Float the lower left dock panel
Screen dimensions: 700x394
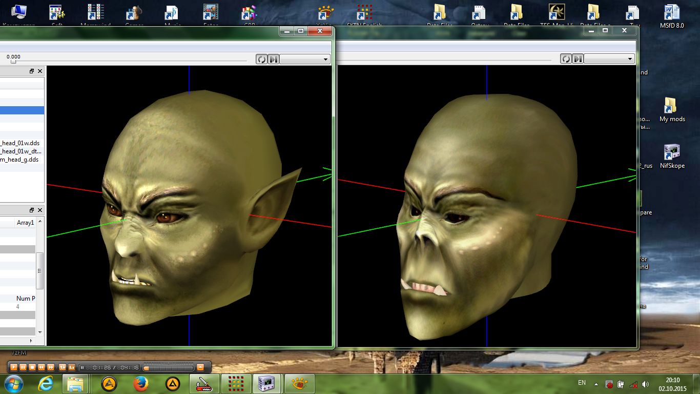32,210
